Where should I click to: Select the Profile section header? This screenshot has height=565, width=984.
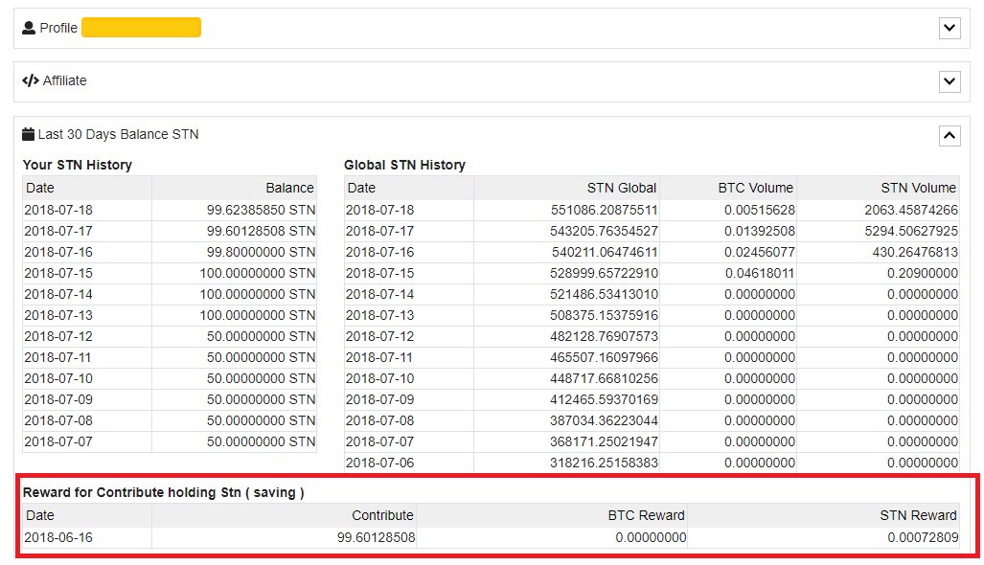click(x=59, y=28)
